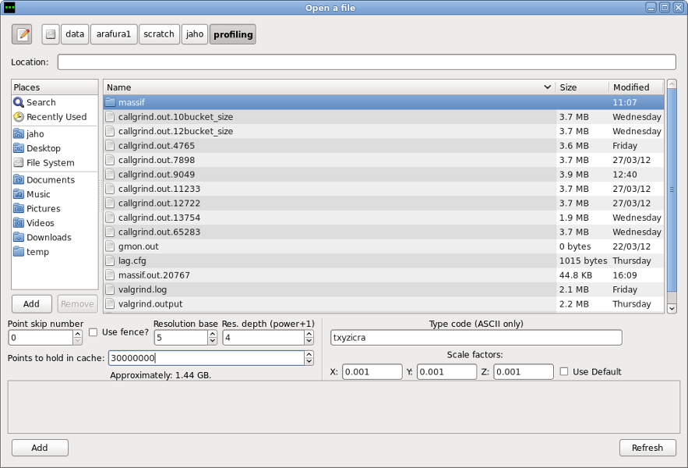
Task: Click the Desktop folder icon in Places
Action: coord(19,148)
